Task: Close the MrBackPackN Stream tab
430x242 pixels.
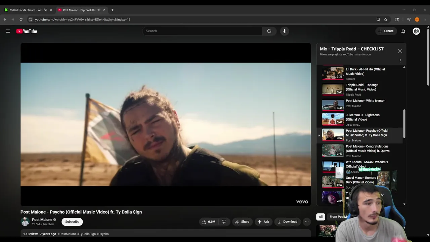Action: [51, 10]
